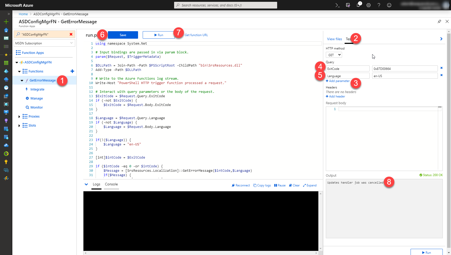This screenshot has width=451, height=255.
Task: Click Add parameter link
Action: tap(338, 81)
